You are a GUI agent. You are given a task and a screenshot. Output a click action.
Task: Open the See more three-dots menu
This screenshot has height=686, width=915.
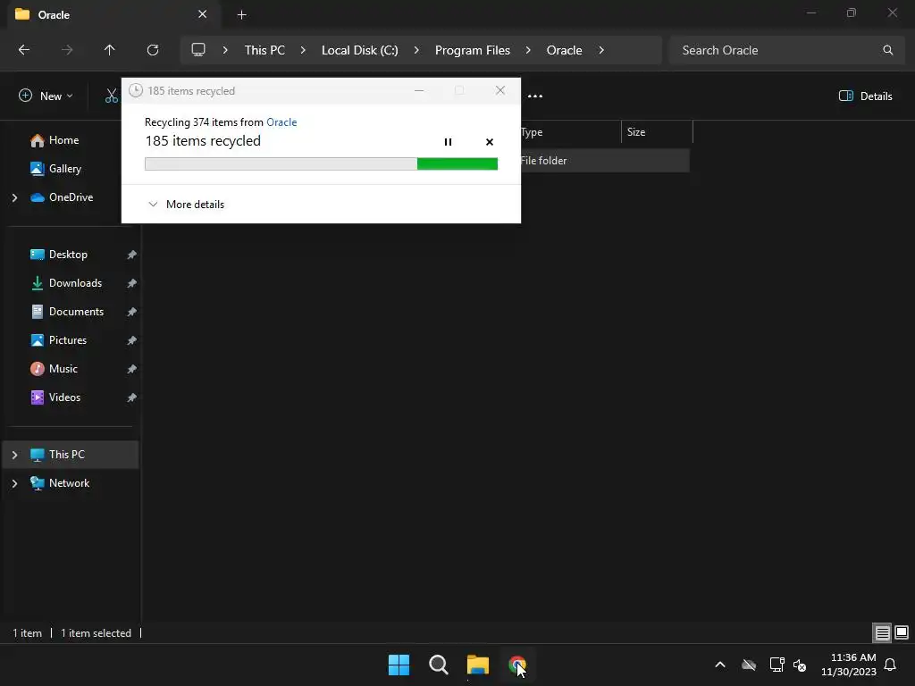(535, 96)
